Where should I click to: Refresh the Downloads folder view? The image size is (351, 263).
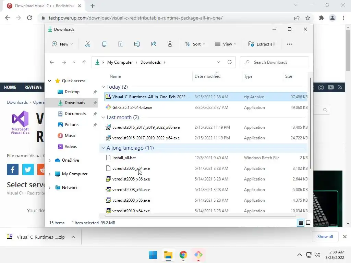point(230,62)
